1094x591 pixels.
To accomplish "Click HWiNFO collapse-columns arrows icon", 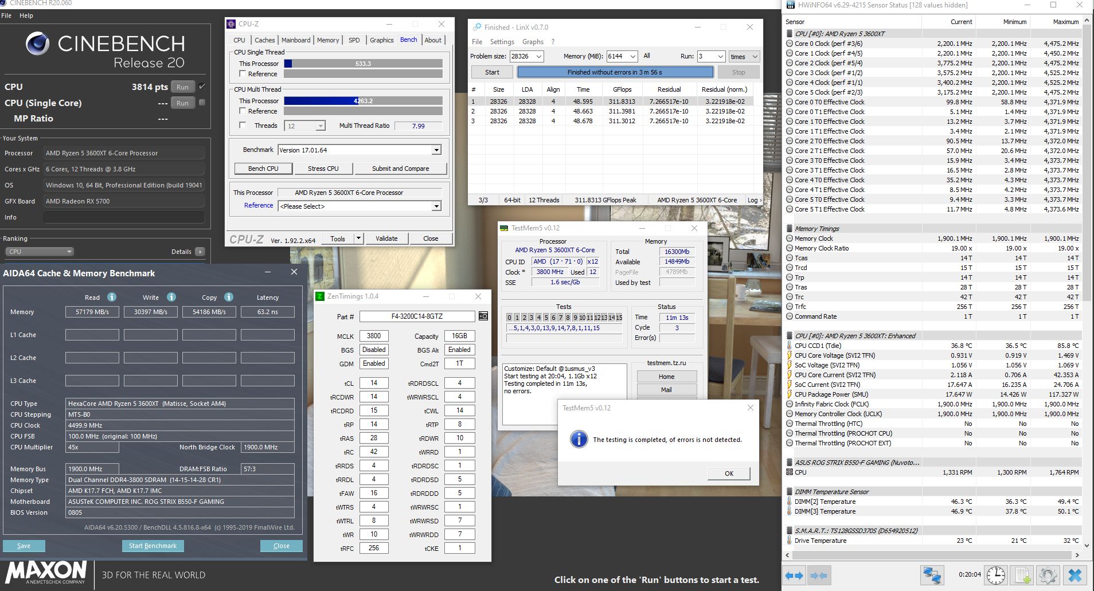I will click(819, 576).
